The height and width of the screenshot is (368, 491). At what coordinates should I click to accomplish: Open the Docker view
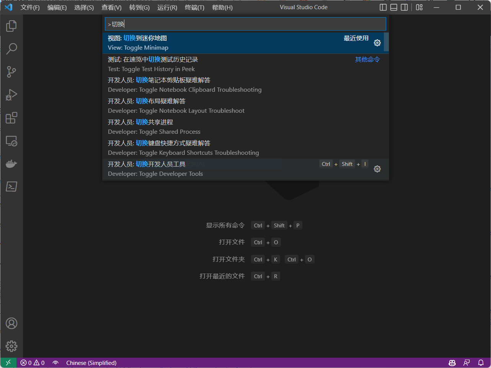pyautogui.click(x=11, y=164)
